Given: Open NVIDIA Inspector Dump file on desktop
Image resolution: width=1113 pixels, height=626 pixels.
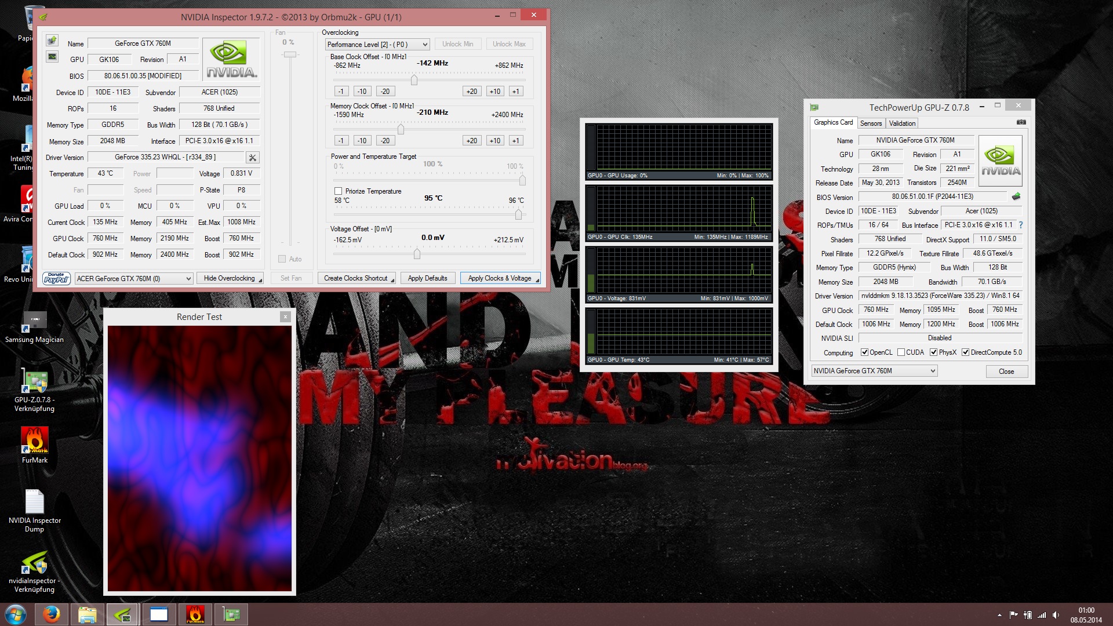Looking at the screenshot, I should coord(35,511).
